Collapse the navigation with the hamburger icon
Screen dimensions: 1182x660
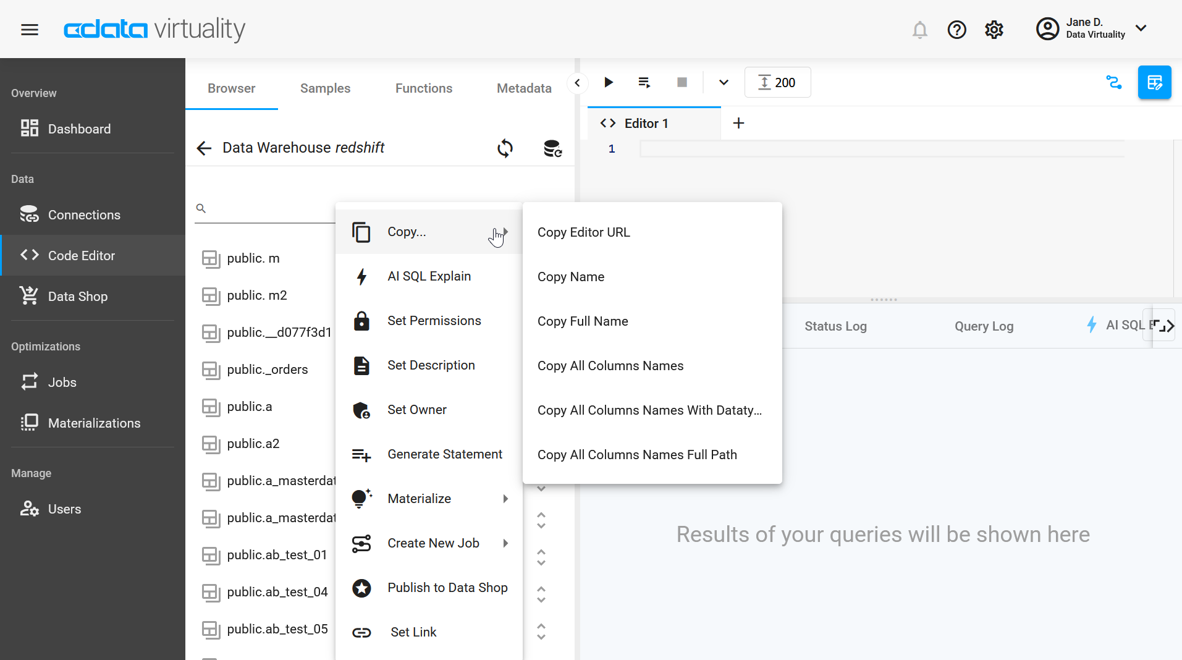click(29, 29)
